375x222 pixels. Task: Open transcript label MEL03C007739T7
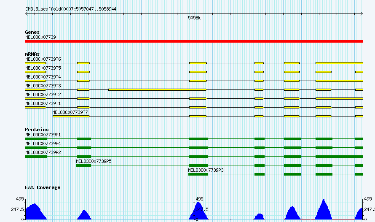[70, 112]
